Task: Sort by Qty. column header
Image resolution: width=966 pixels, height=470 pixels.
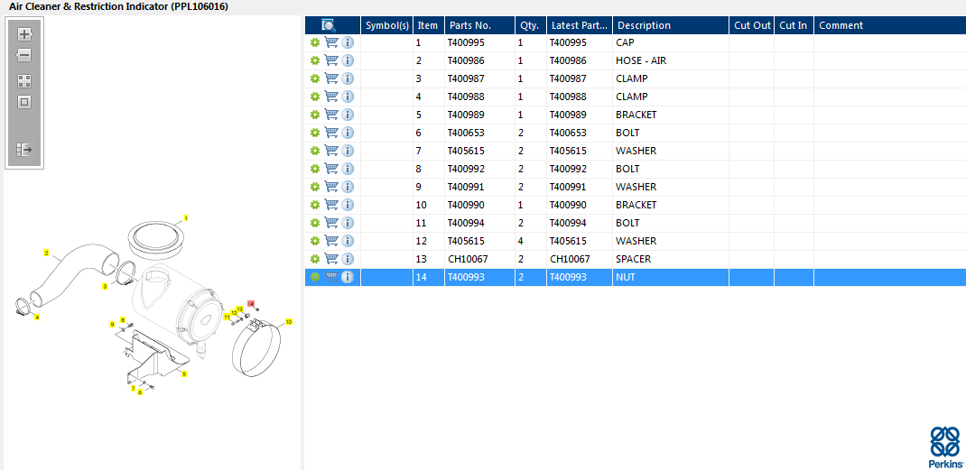Action: pos(531,25)
